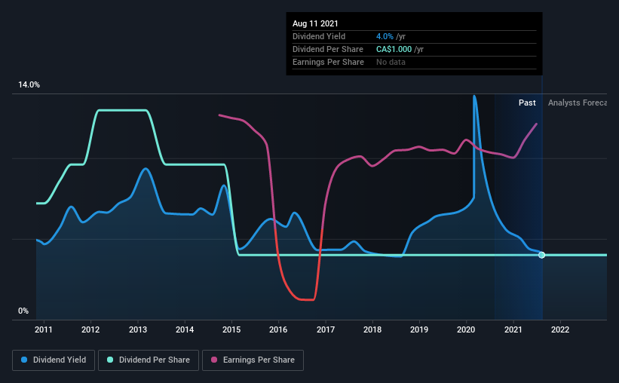Screen dimensions: 619x383
Task: Toggle the Earnings Per Share legend button
Action: click(253, 360)
